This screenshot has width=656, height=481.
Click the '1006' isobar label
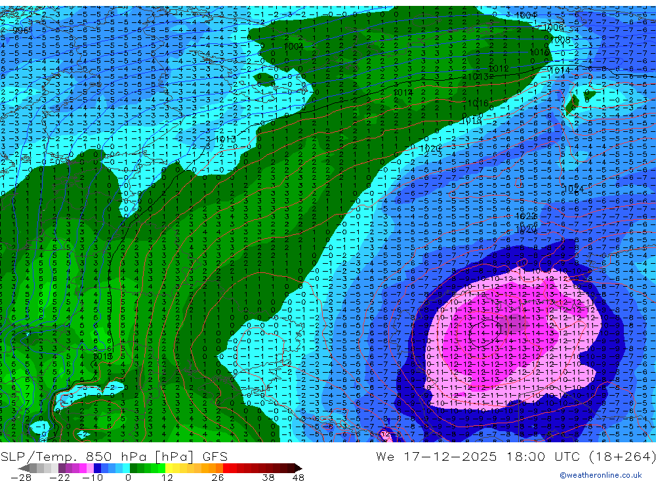pyautogui.click(x=553, y=28)
